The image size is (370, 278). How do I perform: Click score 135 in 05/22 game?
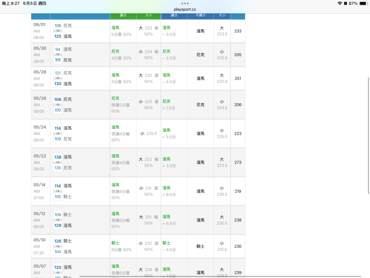[x=58, y=168]
